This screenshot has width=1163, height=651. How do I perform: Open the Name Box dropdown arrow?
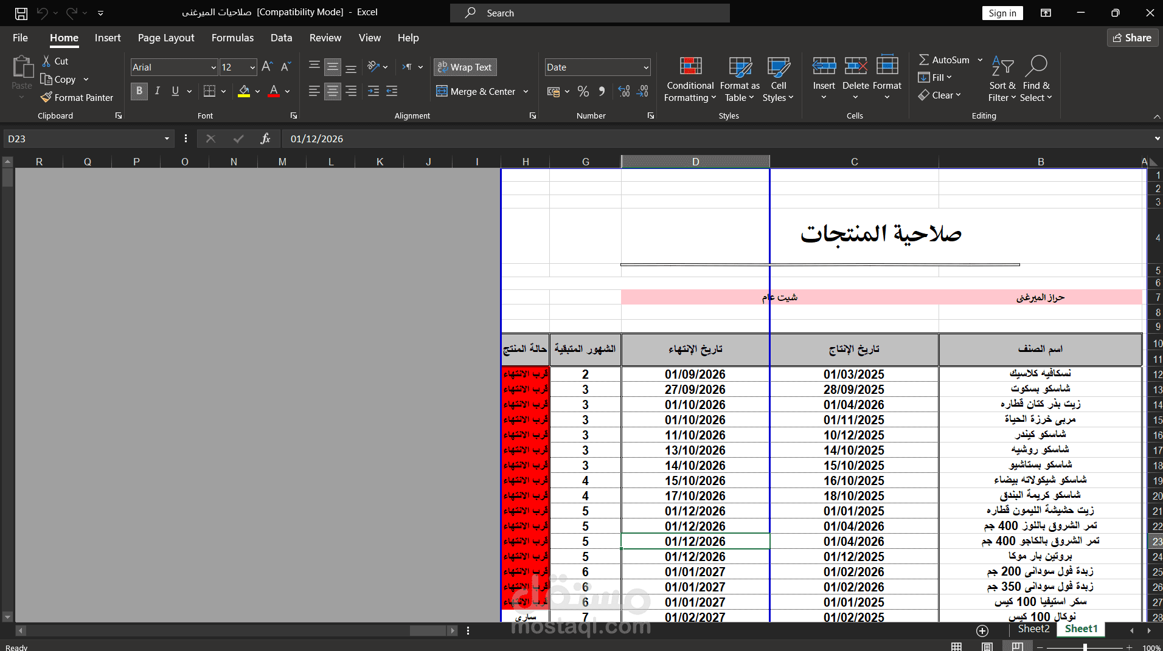pyautogui.click(x=167, y=139)
